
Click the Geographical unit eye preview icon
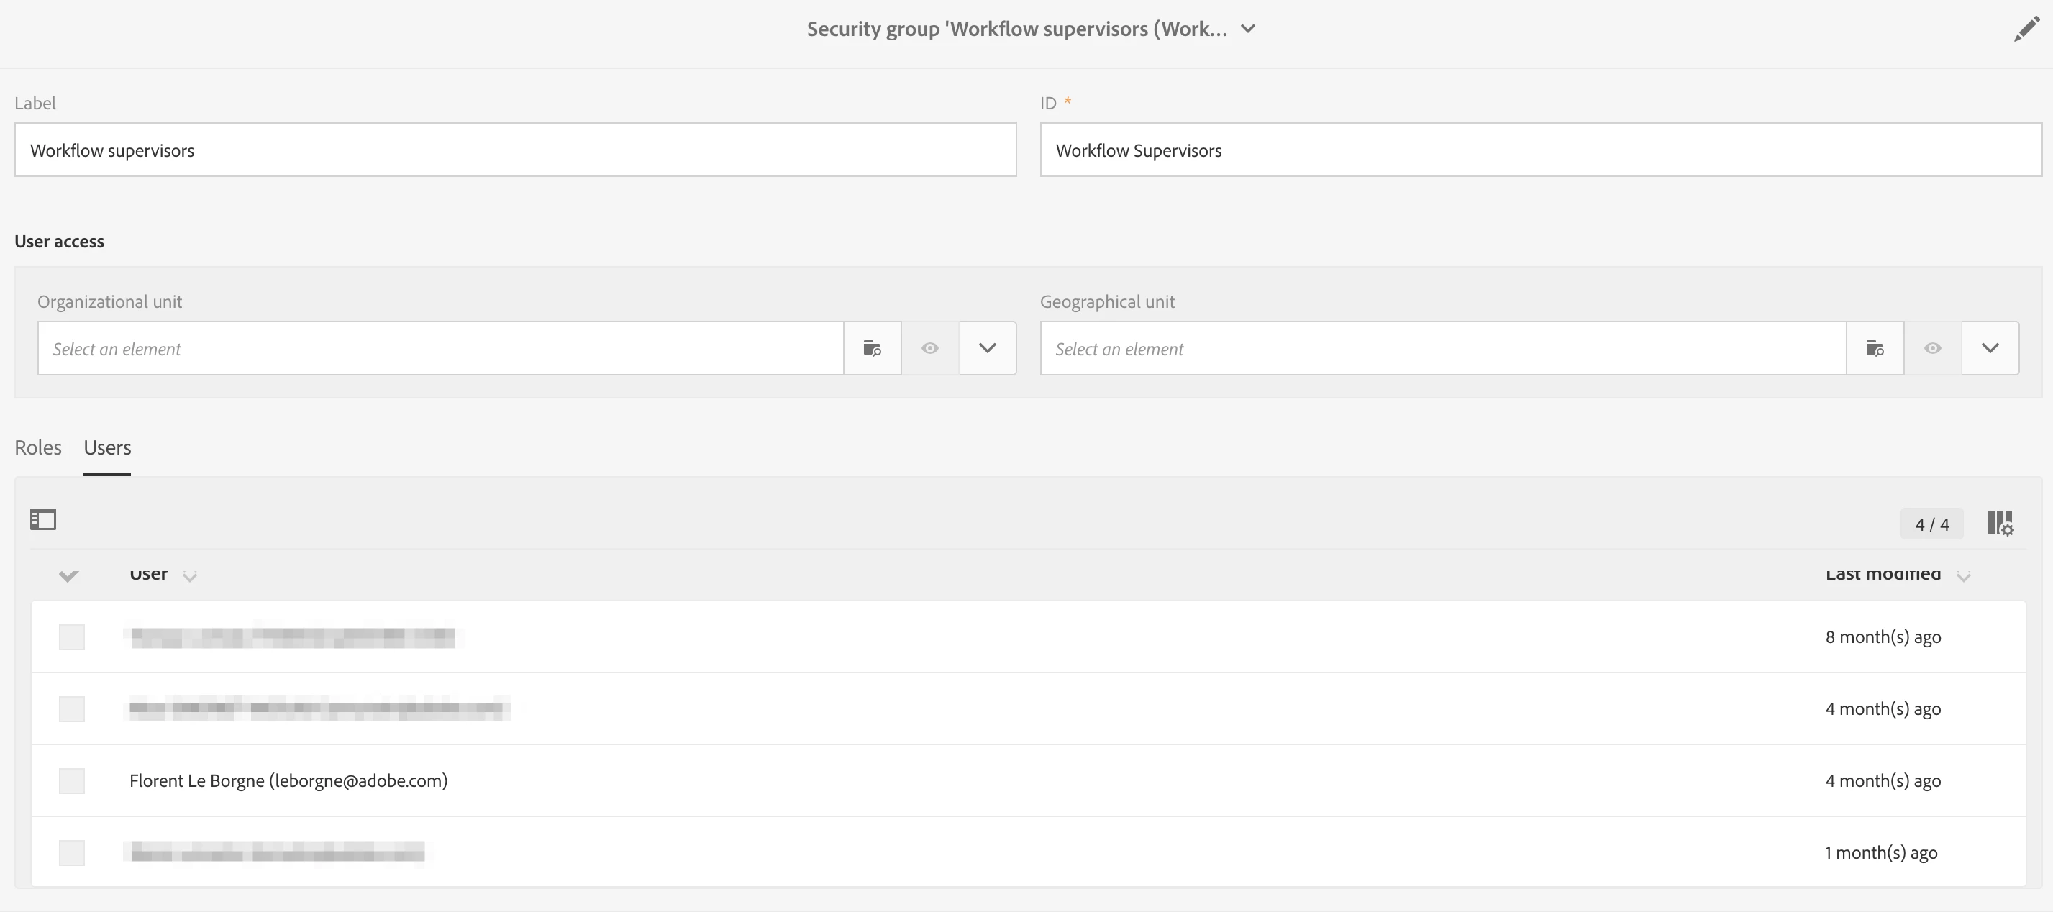coord(1932,348)
